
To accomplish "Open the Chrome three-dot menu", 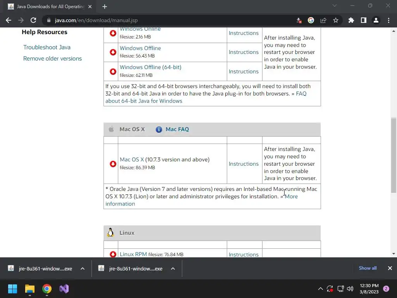I will pyautogui.click(x=388, y=20).
